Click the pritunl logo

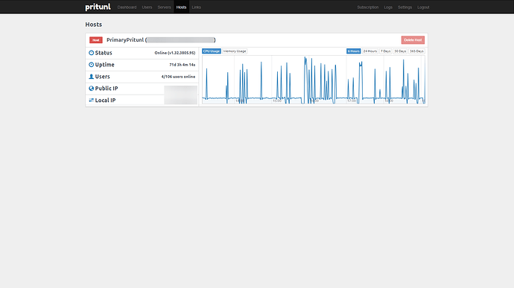click(98, 7)
